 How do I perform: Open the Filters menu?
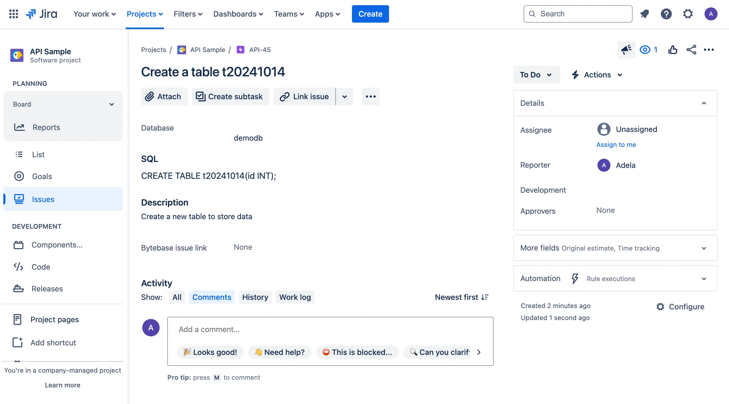(x=188, y=14)
